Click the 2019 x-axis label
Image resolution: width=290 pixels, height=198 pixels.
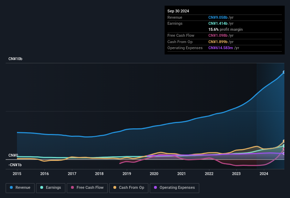(127, 174)
